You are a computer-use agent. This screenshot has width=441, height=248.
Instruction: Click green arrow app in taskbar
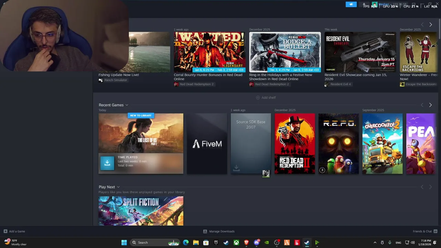point(317,242)
